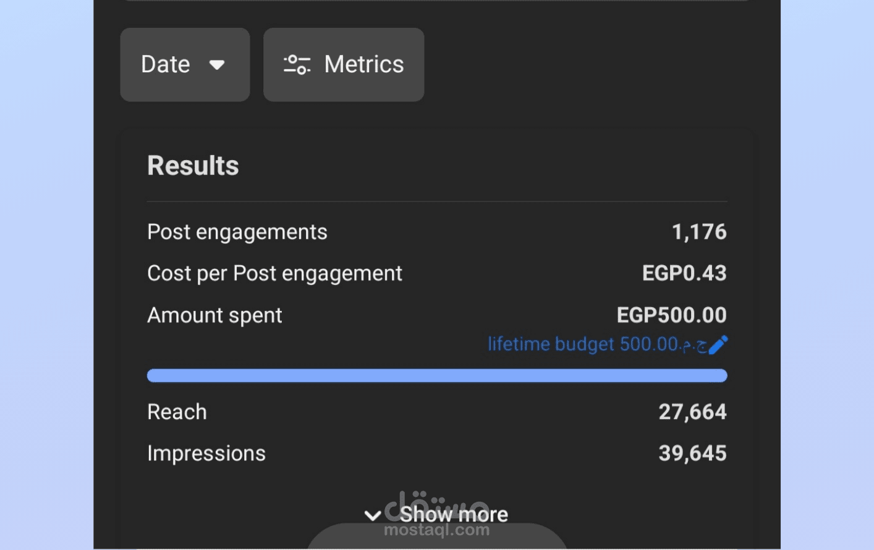The image size is (874, 550).
Task: Click the lifetime budget 500.00 link
Action: click(x=596, y=344)
